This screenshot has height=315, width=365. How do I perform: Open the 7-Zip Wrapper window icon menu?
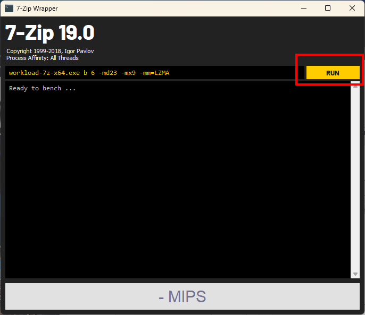point(9,8)
